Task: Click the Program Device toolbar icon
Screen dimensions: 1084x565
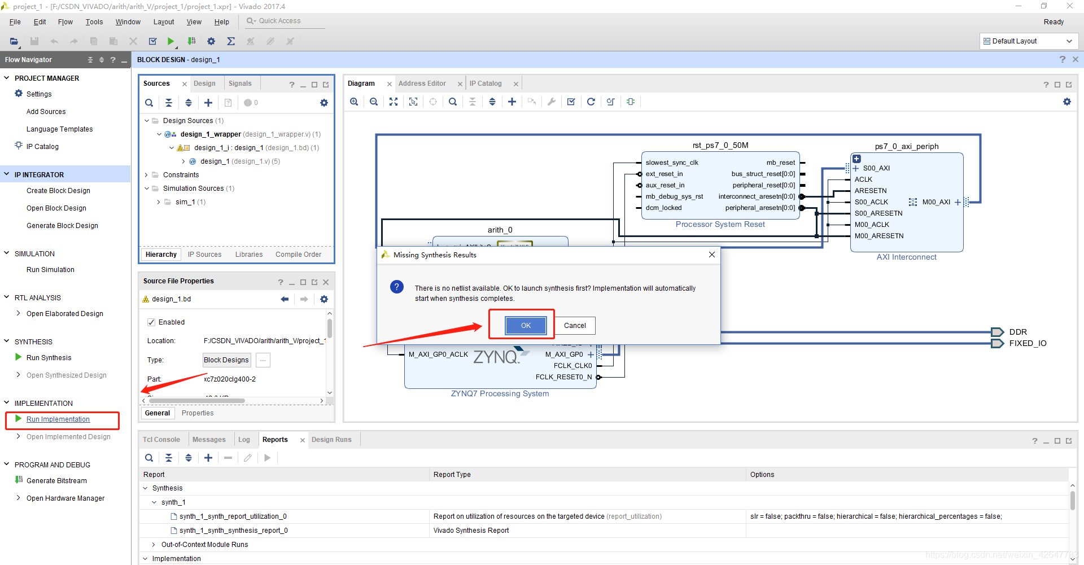Action: [192, 41]
